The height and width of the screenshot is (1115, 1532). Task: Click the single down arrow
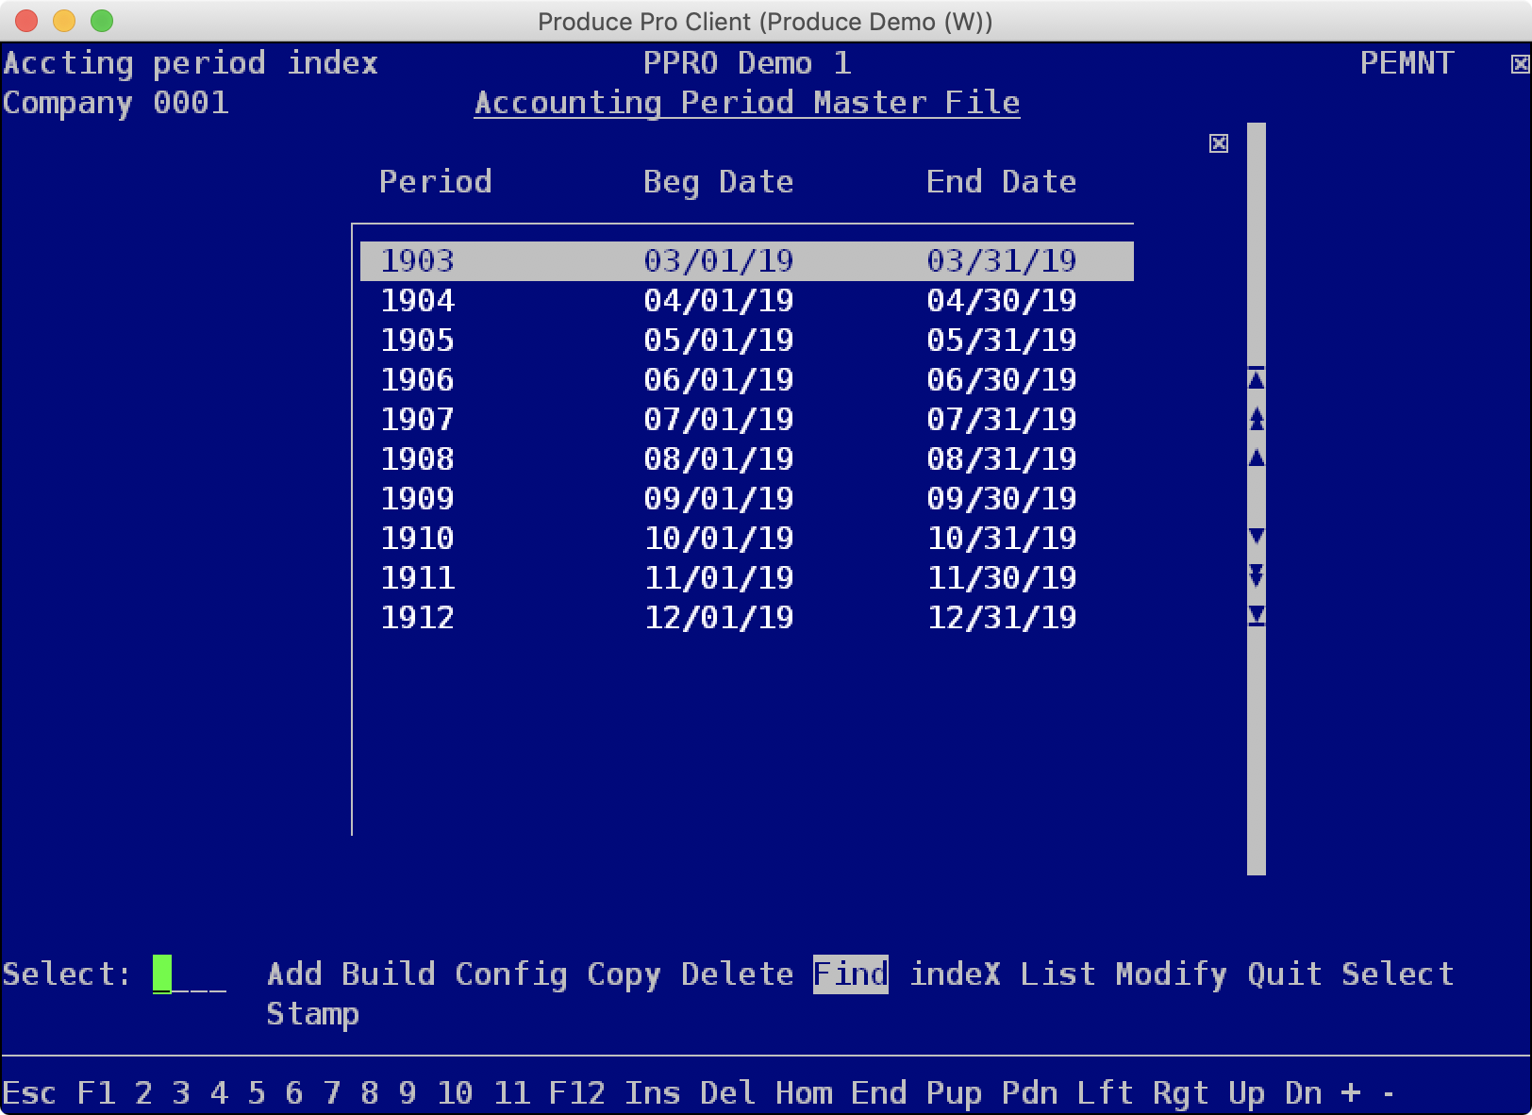[x=1257, y=537]
